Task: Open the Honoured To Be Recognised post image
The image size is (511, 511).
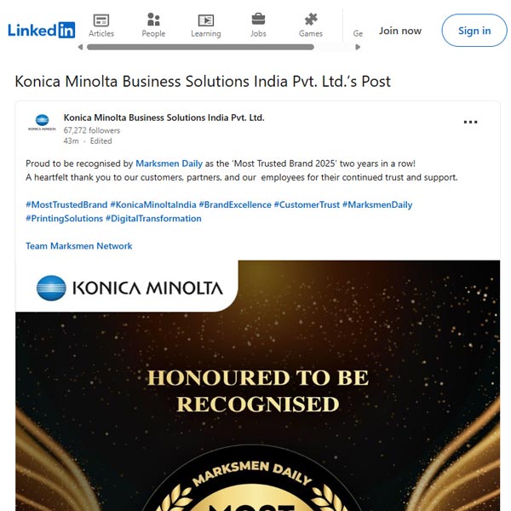Action: [x=258, y=386]
